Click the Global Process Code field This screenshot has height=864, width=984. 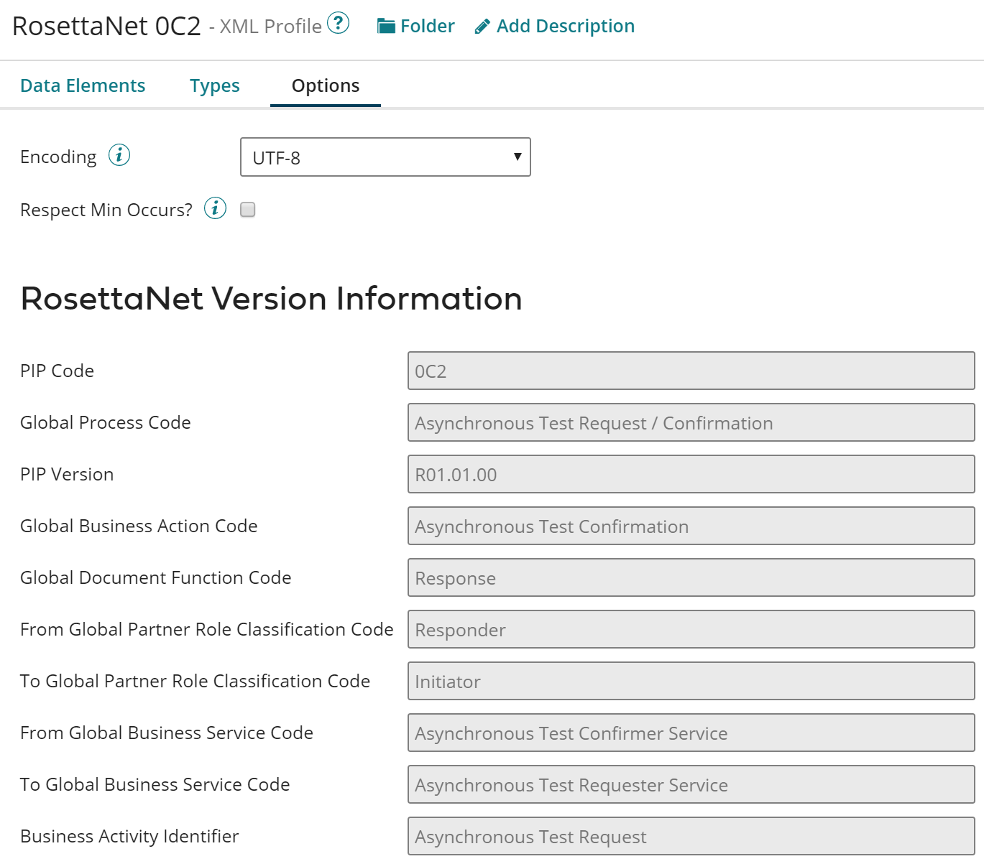[x=690, y=422]
